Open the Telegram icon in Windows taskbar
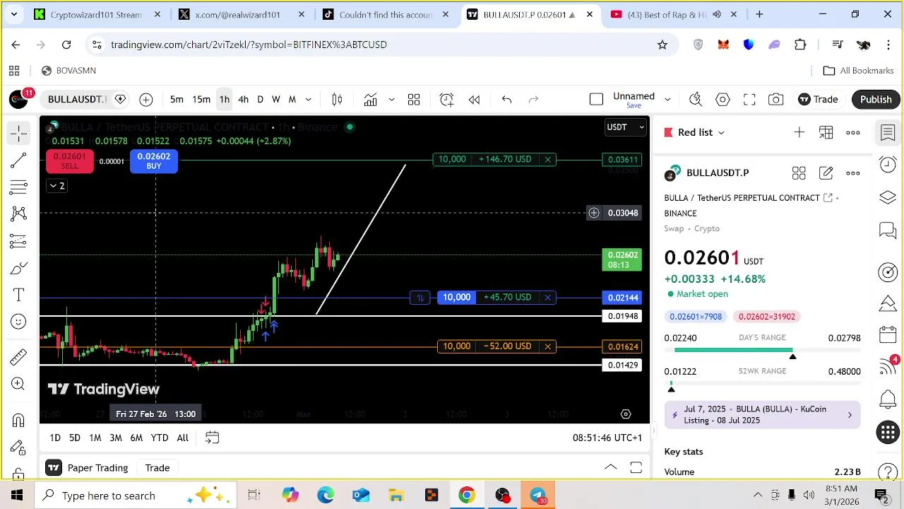 537,496
